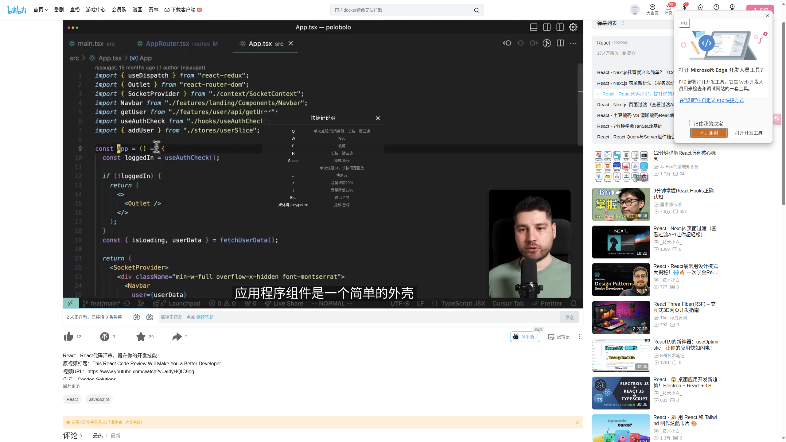Open React19的新神器 useOptimistic video title
This screenshot has height=442, width=786.
tap(686, 345)
